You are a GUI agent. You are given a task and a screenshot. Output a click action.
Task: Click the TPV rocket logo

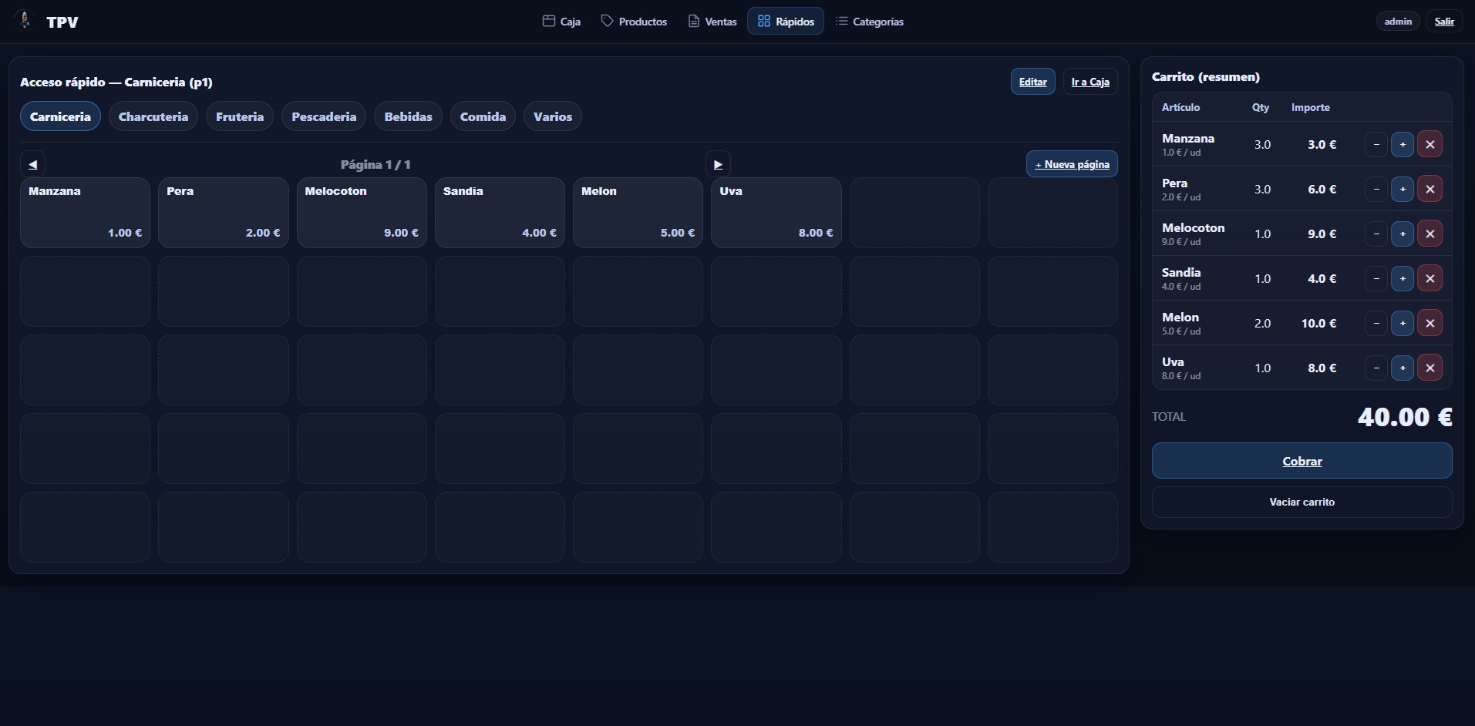click(x=23, y=21)
